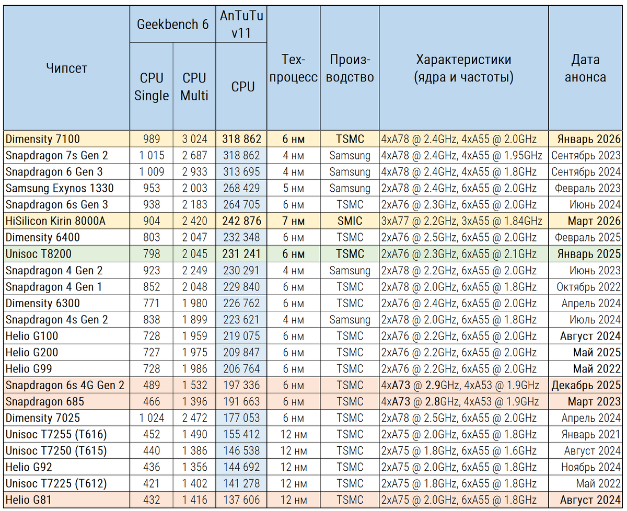Viewport: 627px width, 511px height.
Task: Select the multi-core score "1 402"
Action: pos(194,484)
